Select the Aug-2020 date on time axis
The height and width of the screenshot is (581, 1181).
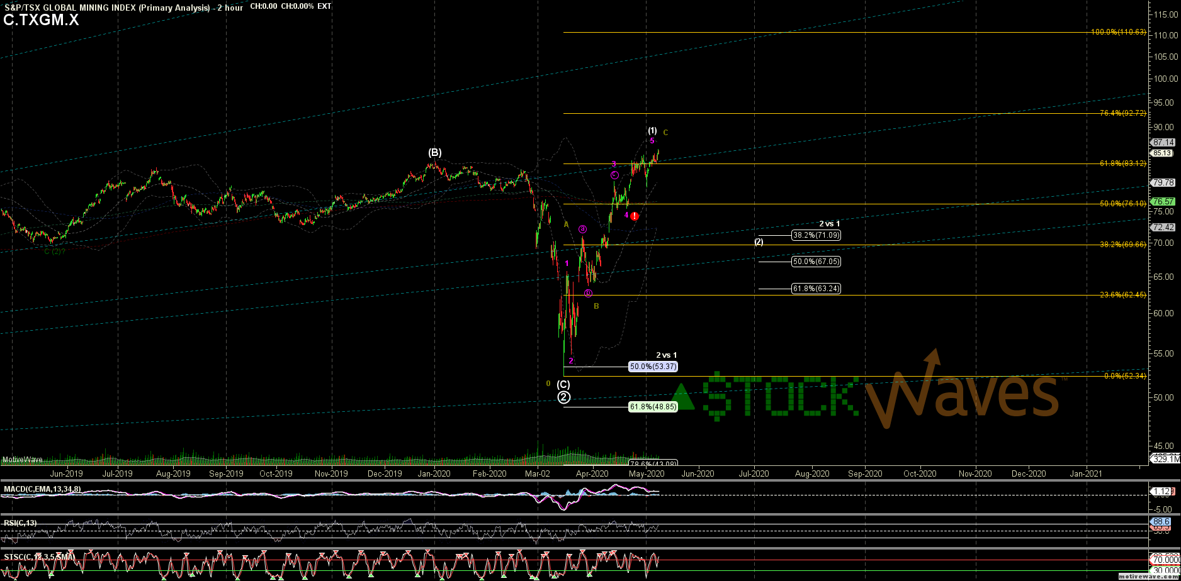click(x=812, y=473)
